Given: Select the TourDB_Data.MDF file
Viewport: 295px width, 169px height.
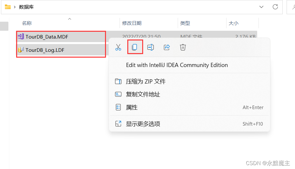Looking at the screenshot, I should click(47, 37).
